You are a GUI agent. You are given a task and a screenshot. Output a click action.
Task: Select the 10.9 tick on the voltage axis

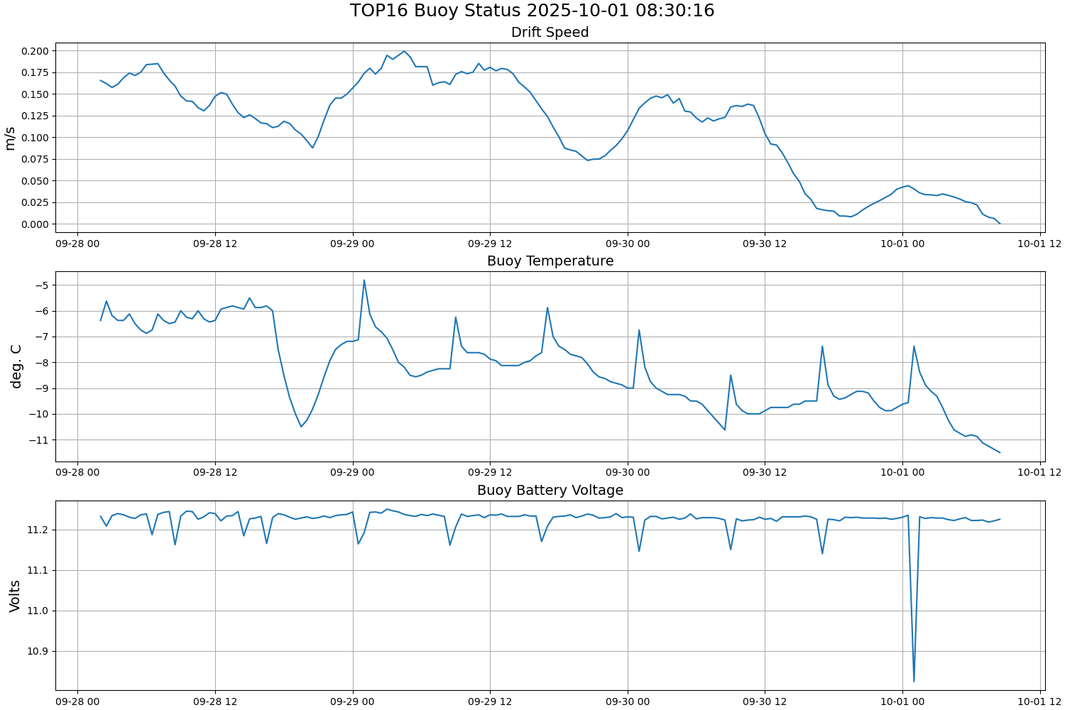tap(38, 652)
